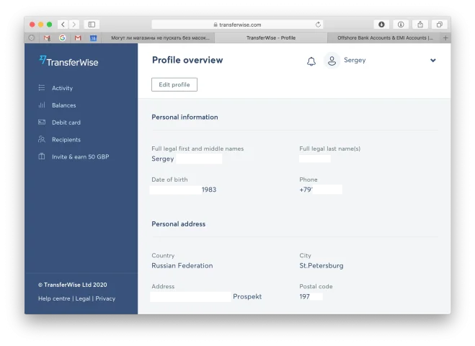The width and height of the screenshot is (475, 346).
Task: Click the pinned clock history tab
Action: [x=32, y=38]
